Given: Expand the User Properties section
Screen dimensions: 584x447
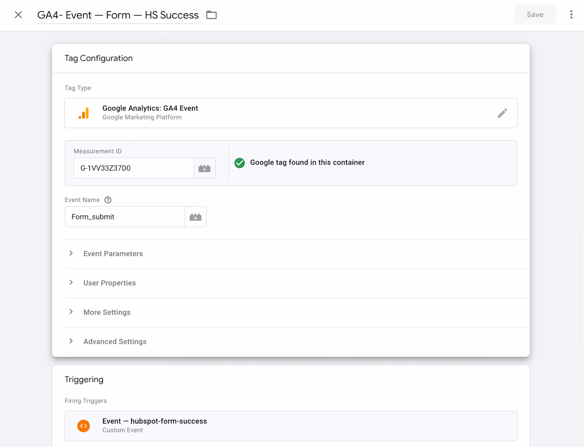Looking at the screenshot, I should pos(297,283).
